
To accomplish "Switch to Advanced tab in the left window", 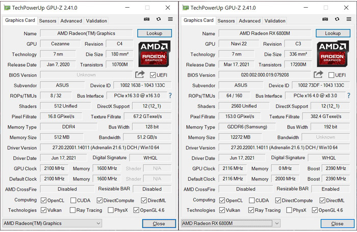I will click(71, 21).
